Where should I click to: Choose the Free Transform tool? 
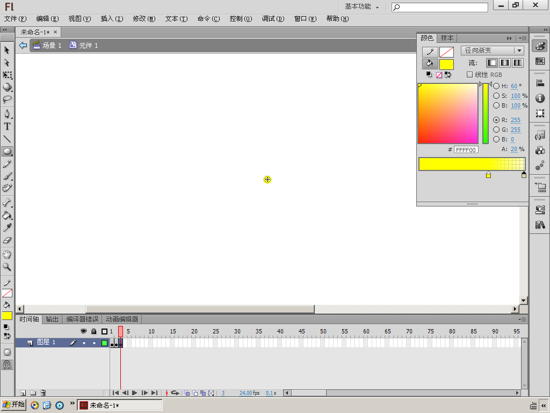(x=6, y=75)
